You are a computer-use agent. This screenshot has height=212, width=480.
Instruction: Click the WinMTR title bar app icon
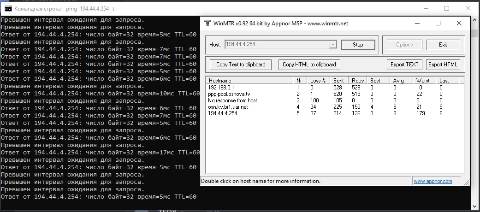coord(207,24)
